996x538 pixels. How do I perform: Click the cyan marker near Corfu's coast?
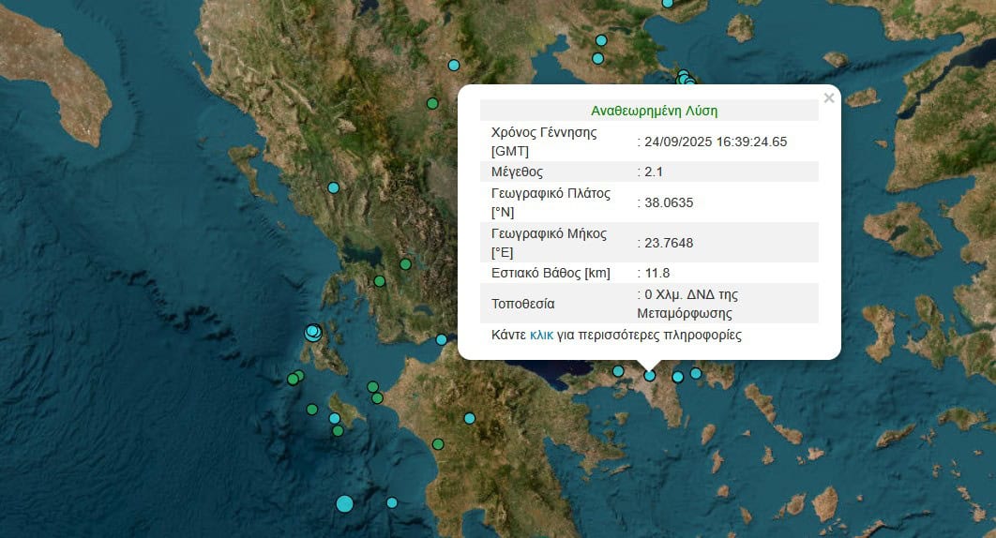tap(333, 187)
